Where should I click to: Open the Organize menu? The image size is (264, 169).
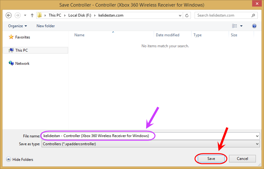pos(17,26)
